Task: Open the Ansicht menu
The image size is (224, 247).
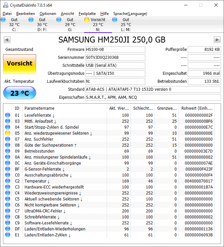Action: [x=67, y=14]
